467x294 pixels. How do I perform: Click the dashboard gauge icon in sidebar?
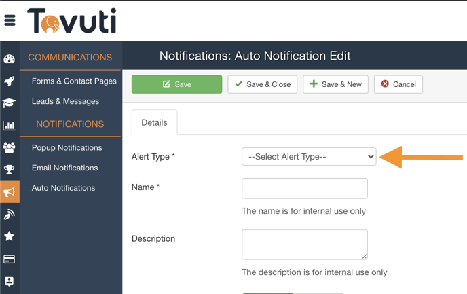point(10,59)
